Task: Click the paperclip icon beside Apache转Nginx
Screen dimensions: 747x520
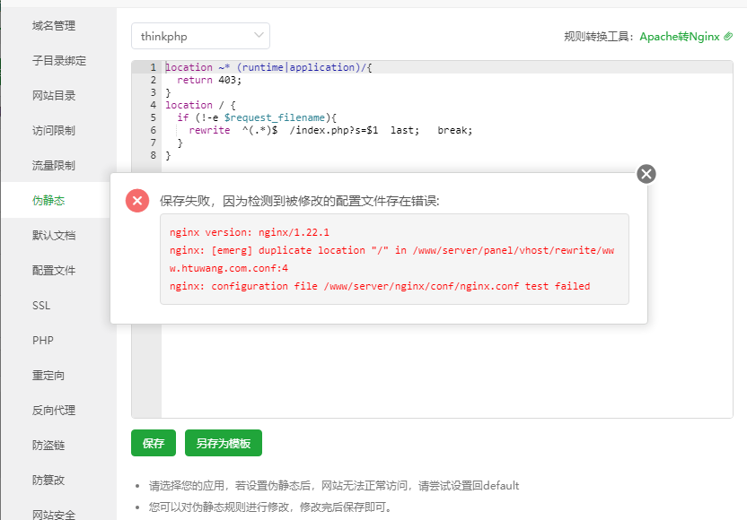Action: point(728,36)
